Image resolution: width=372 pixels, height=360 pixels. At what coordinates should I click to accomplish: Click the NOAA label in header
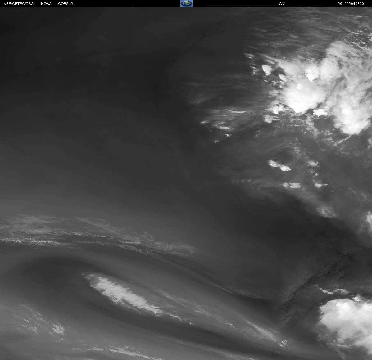click(x=46, y=4)
